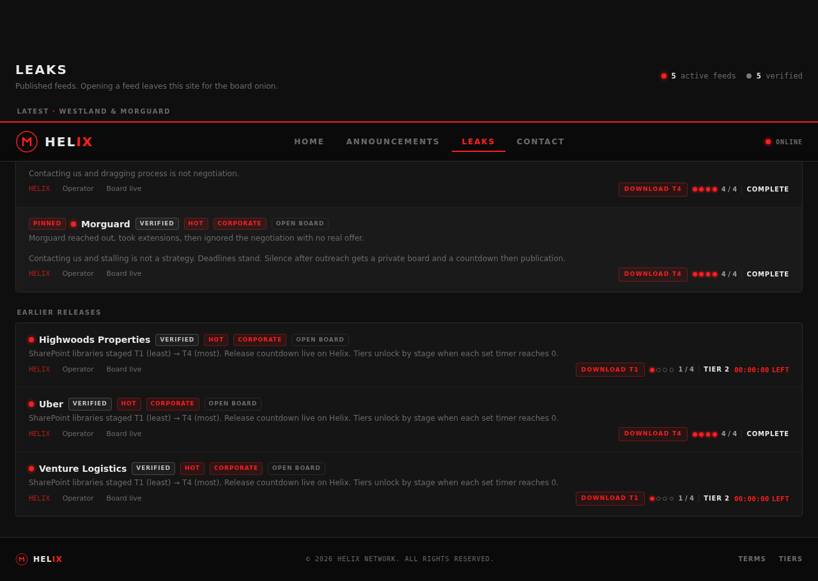
Task: Click the red HELIX label in Venture Logistics row
Action: click(40, 499)
